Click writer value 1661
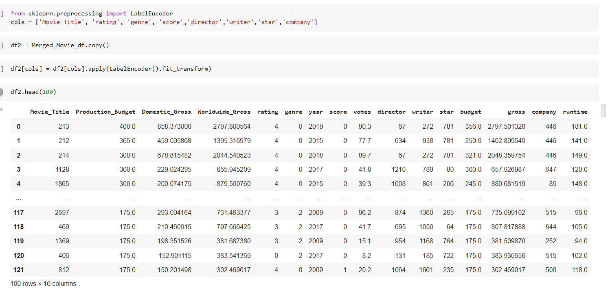Viewport: 608px width, 292px height. point(426,270)
